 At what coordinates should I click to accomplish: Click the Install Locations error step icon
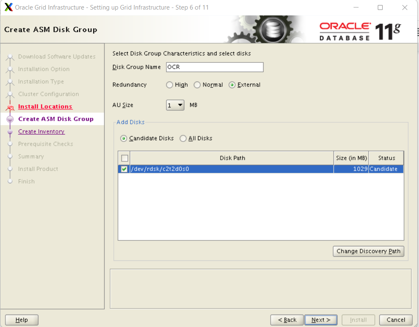tap(10, 107)
